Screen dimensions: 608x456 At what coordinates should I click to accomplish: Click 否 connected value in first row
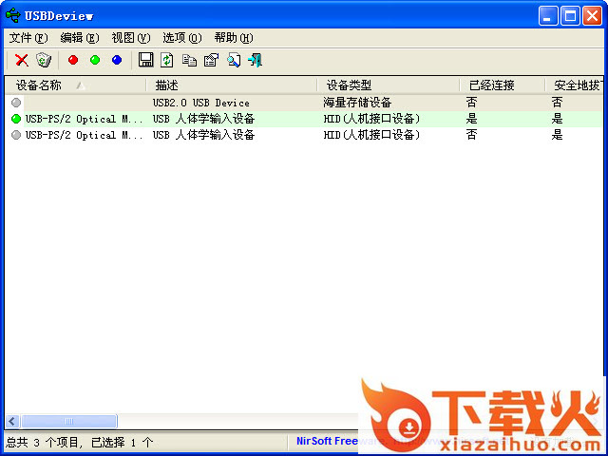tap(471, 103)
